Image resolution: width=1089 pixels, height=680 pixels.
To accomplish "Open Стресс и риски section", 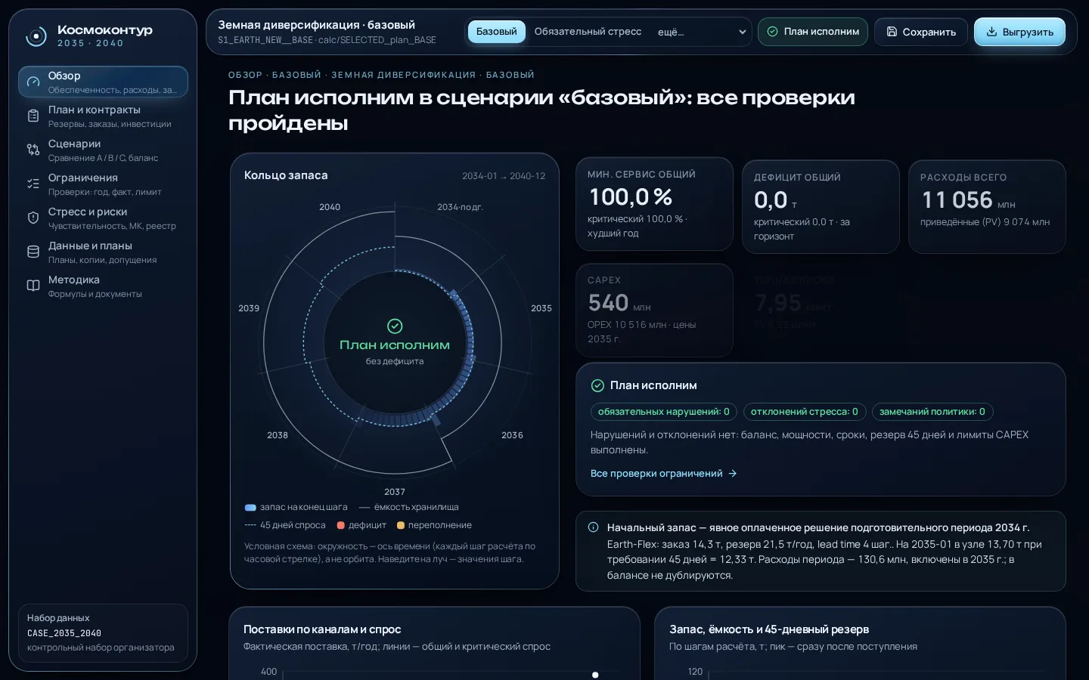I will [103, 218].
